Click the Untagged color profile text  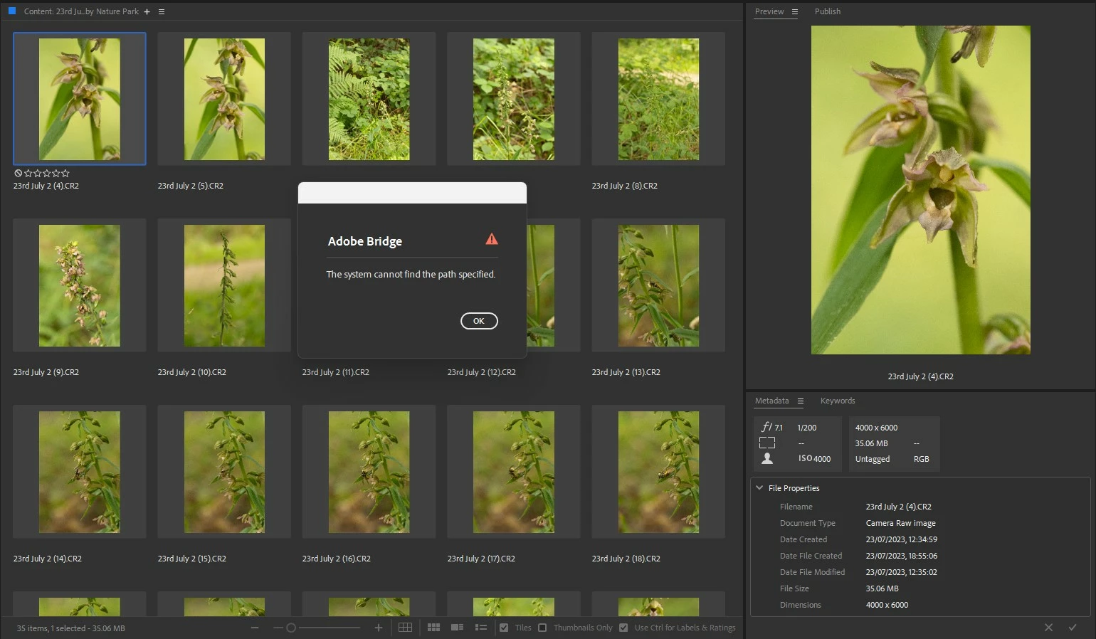873,459
